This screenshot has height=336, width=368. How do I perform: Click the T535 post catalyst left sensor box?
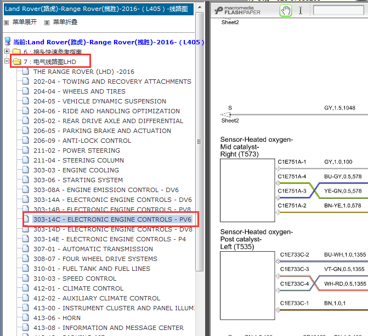(x=247, y=286)
